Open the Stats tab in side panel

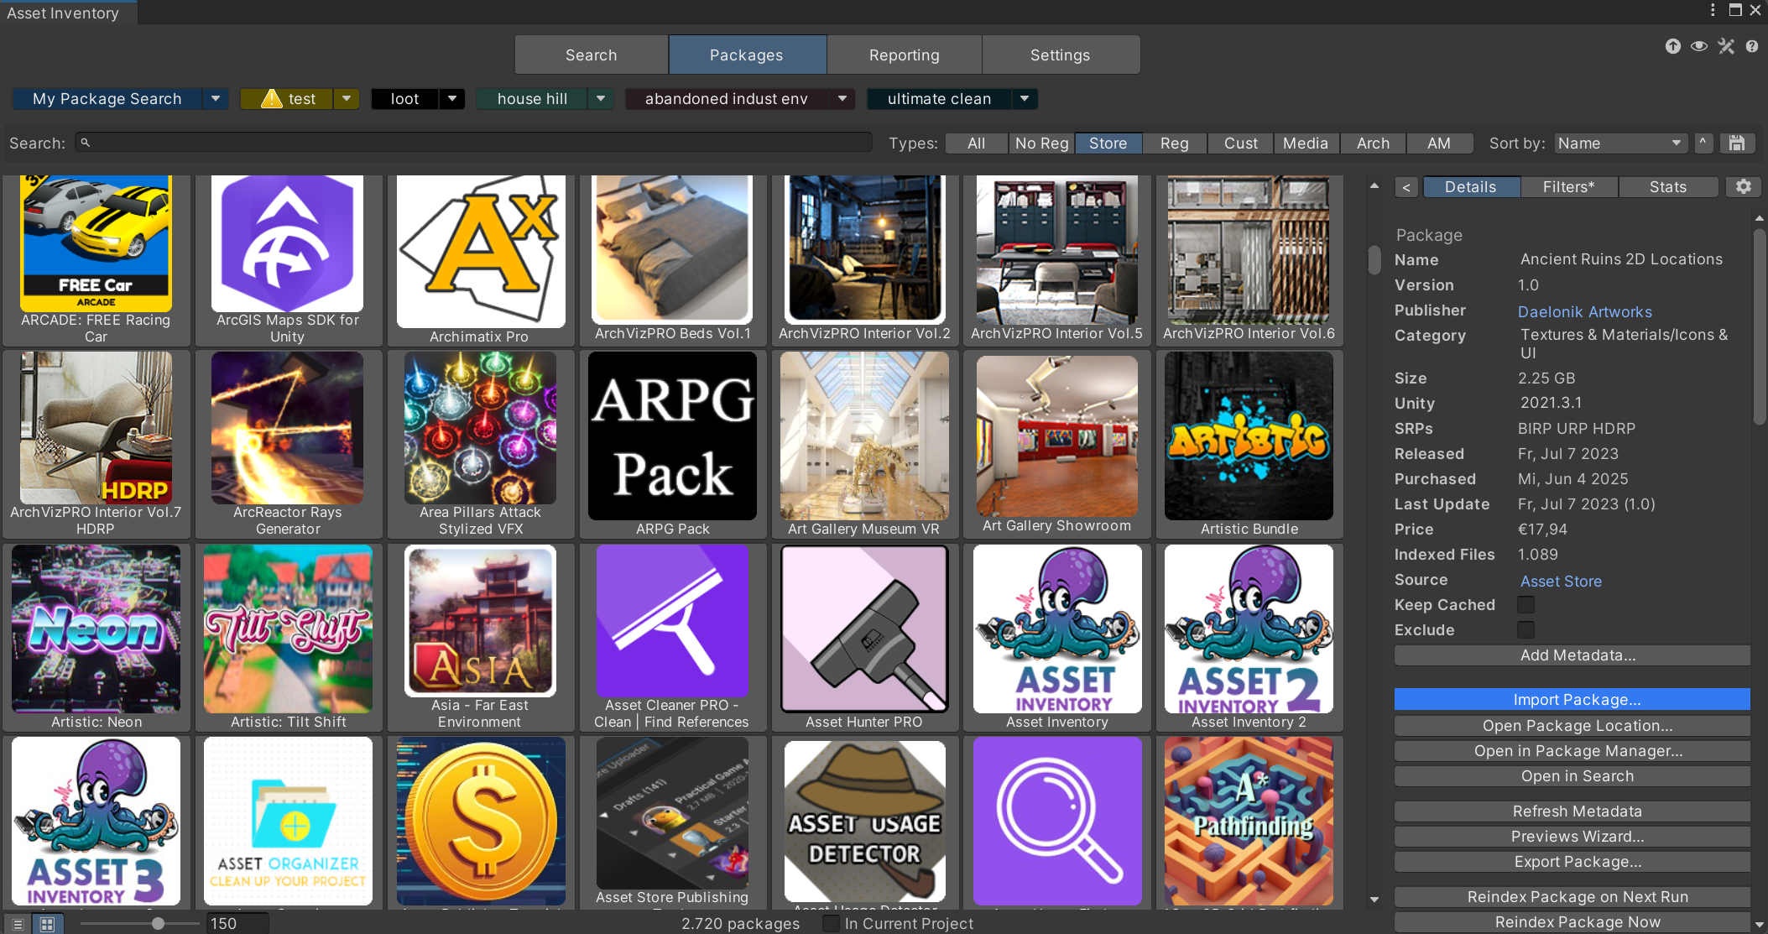[x=1668, y=187]
